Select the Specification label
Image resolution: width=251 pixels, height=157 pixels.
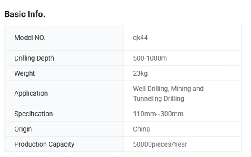(x=33, y=114)
